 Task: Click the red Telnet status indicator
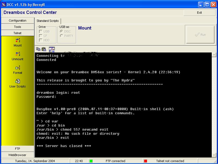point(146,161)
